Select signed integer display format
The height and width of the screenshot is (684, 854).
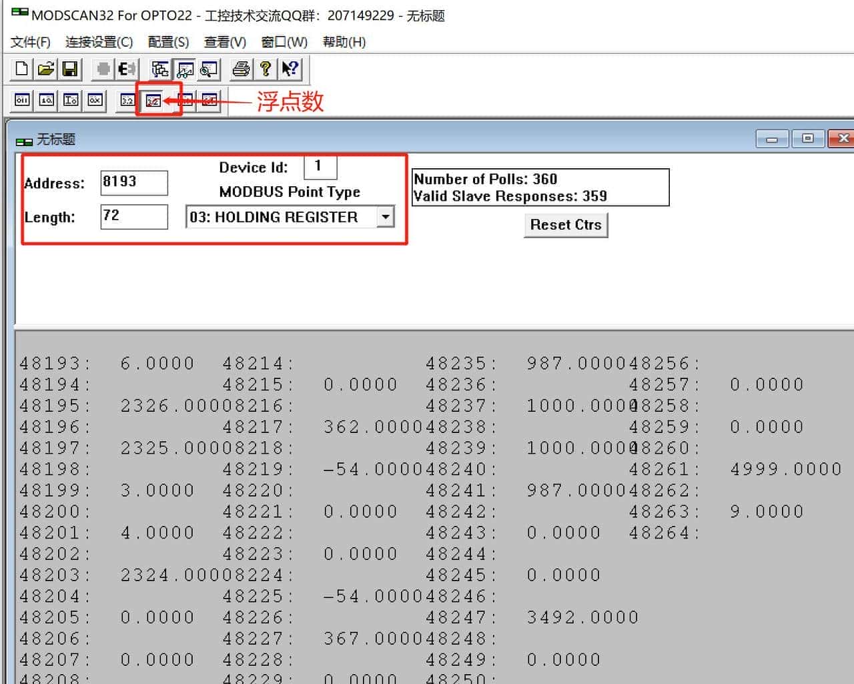click(x=70, y=101)
